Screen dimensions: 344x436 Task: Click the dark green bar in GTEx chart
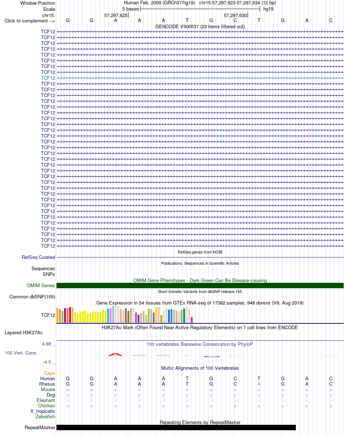184,316
